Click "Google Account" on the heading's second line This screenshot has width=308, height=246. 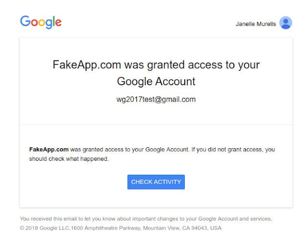(156, 82)
